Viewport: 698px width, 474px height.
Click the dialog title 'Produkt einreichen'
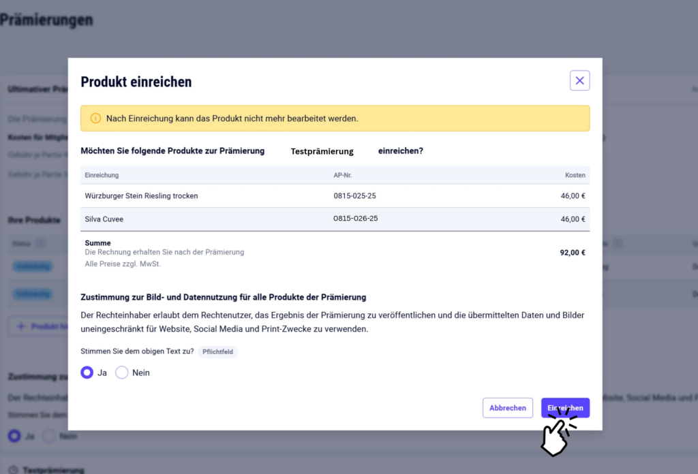click(136, 82)
